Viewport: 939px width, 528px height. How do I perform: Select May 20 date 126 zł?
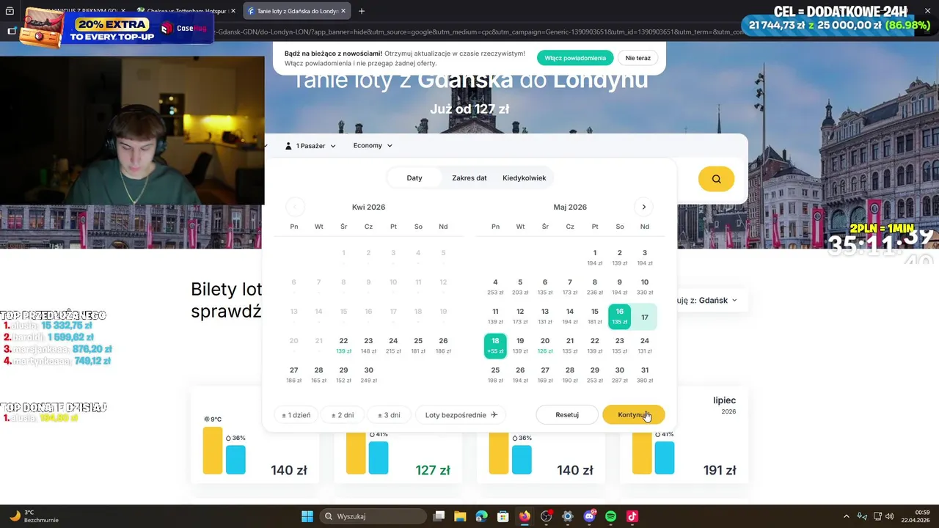545,345
